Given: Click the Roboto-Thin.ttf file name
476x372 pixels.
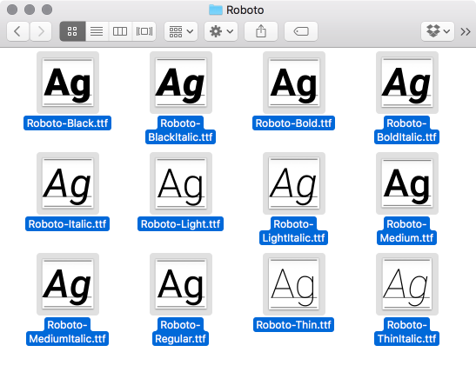Looking at the screenshot, I should click(293, 325).
